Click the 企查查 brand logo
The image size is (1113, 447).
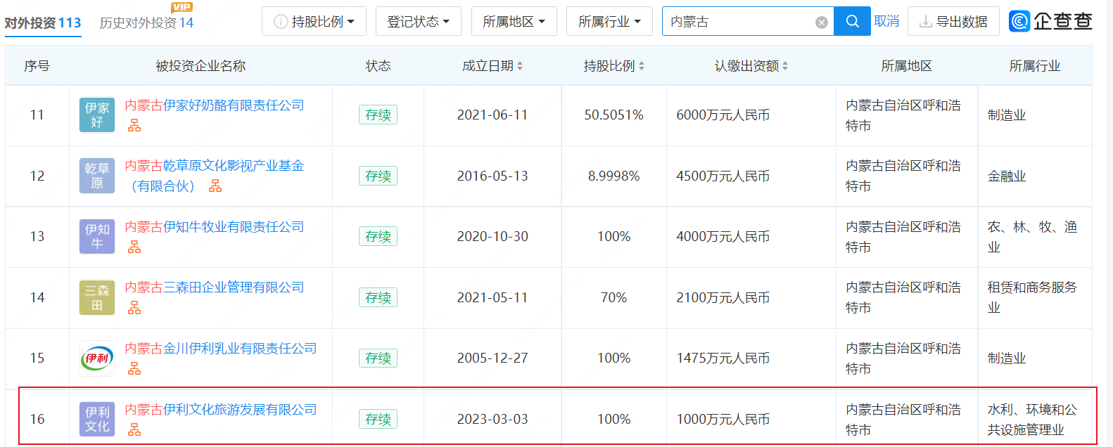[x=1050, y=21]
